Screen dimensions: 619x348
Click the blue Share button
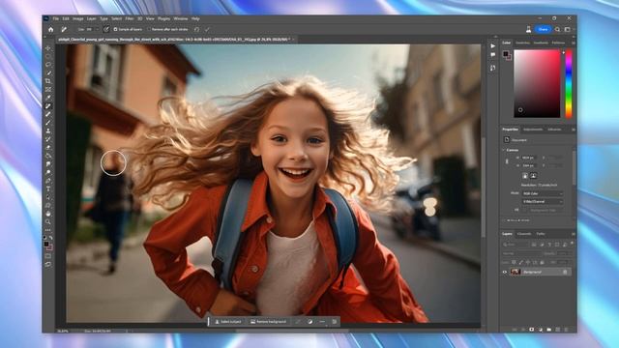coord(543,30)
